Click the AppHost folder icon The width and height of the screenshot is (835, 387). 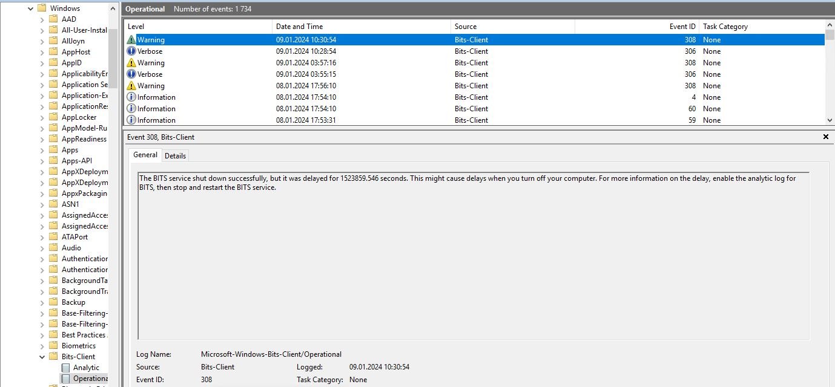[x=53, y=52]
